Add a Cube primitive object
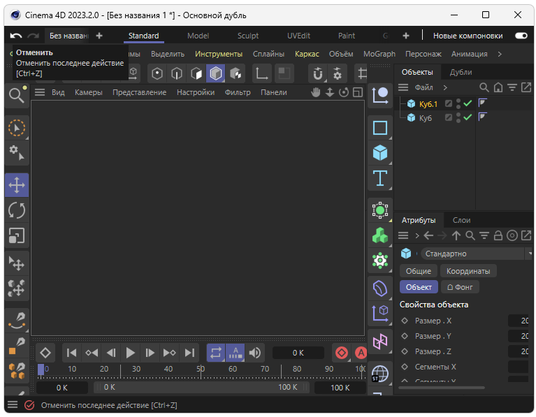 380,153
